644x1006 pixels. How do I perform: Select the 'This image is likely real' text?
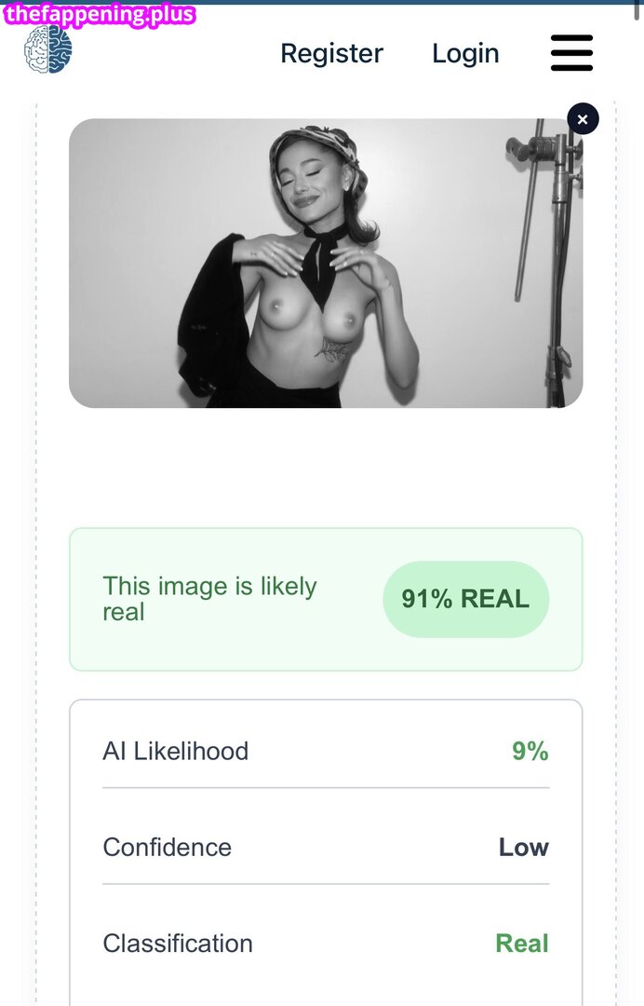coord(209,599)
